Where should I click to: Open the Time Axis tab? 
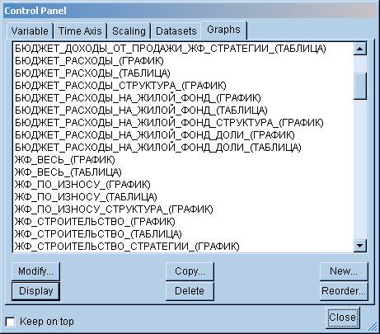[80, 31]
